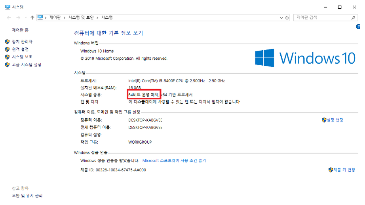Open 보안 및 유지 관리 link
This screenshot has width=365, height=205.
(27, 196)
